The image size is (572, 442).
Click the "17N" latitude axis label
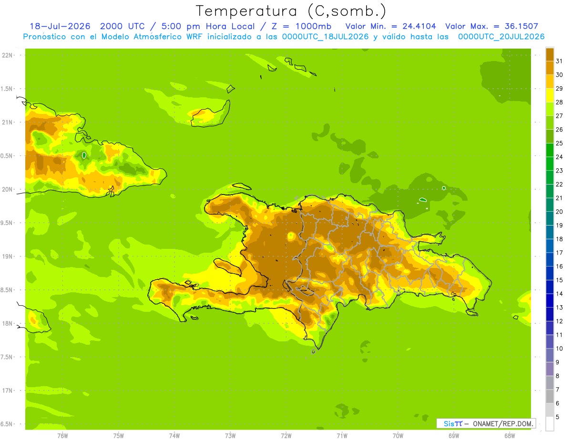(8, 391)
